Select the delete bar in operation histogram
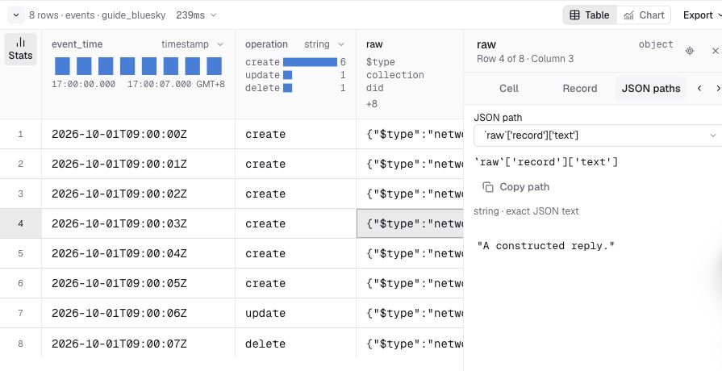The width and height of the screenshot is (722, 371). point(287,88)
